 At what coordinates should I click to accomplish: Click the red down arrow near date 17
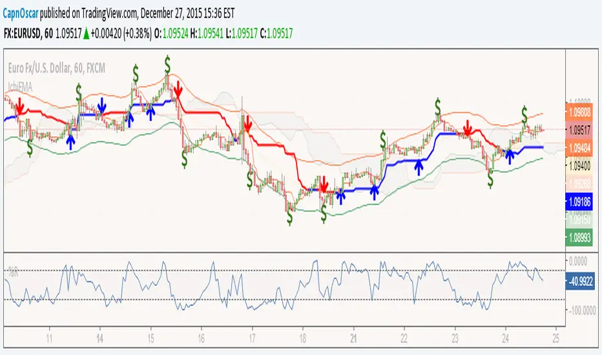(247, 123)
